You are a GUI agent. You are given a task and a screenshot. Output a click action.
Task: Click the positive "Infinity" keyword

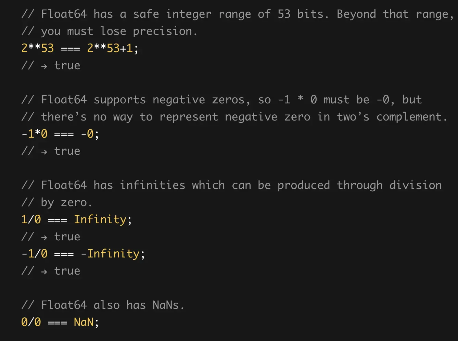[x=100, y=219]
